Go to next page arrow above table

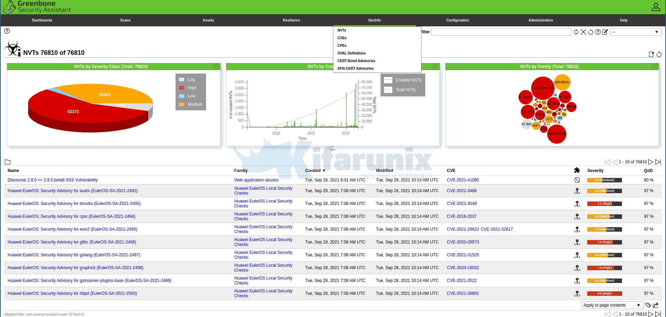coord(651,162)
